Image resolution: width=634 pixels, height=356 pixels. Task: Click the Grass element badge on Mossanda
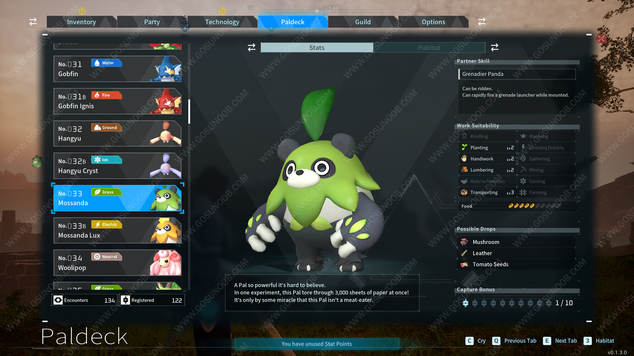click(x=107, y=192)
